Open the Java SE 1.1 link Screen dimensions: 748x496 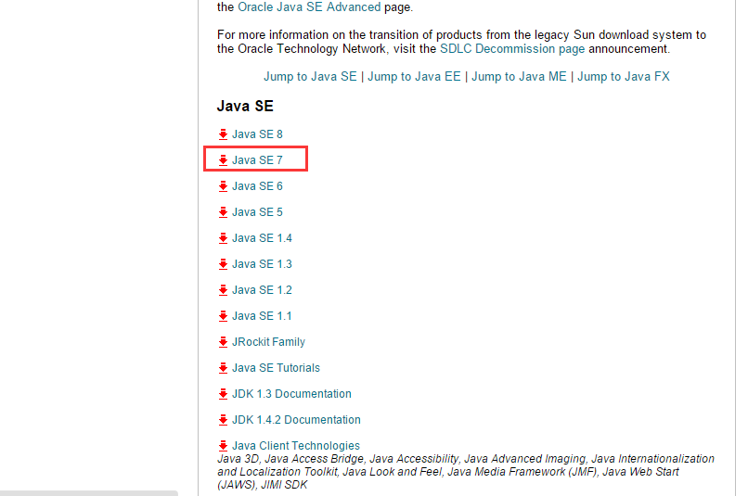click(262, 316)
